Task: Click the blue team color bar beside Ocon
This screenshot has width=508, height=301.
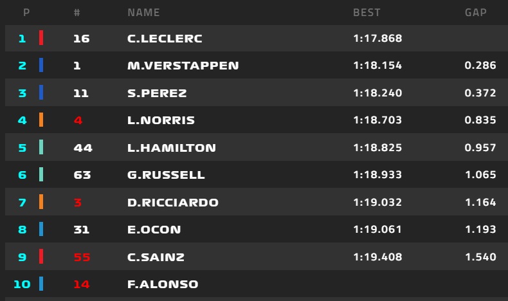Action: (41, 230)
